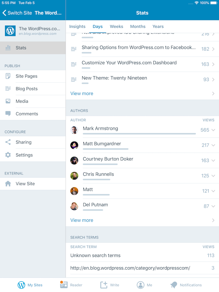This screenshot has width=219, height=292.
Task: Click the Wi-Fi status icon
Action: pyautogui.click(x=197, y=3)
